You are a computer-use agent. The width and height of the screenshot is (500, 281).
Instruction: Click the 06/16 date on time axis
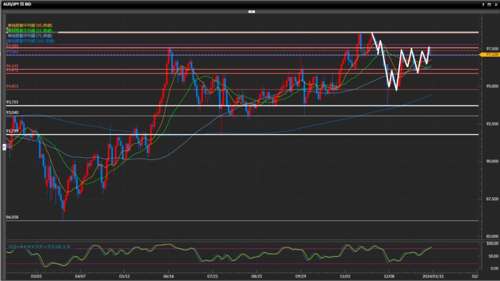pyautogui.click(x=168, y=275)
